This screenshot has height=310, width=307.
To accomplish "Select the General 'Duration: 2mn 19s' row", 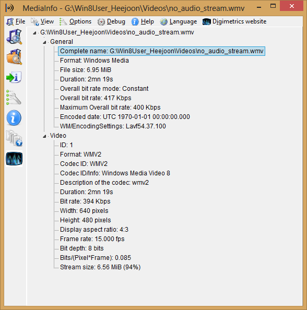I will [x=87, y=79].
